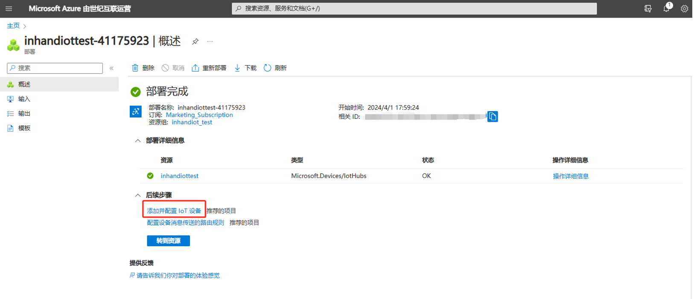Open the notifications bell
The width and height of the screenshot is (694, 299).
click(x=666, y=8)
